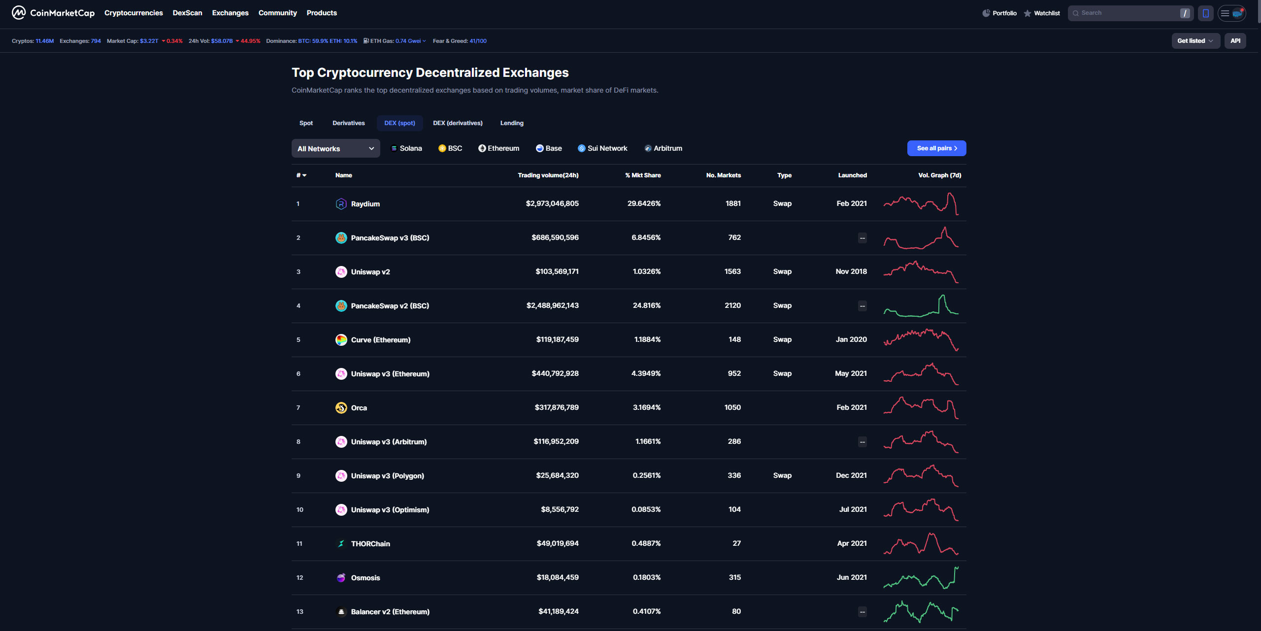Open the ETH Gas Gwei dropdown
The width and height of the screenshot is (1261, 631).
pyautogui.click(x=424, y=41)
